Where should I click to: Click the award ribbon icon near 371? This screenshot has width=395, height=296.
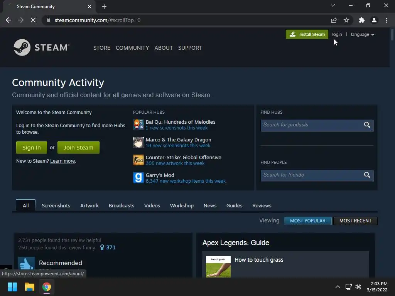click(102, 247)
